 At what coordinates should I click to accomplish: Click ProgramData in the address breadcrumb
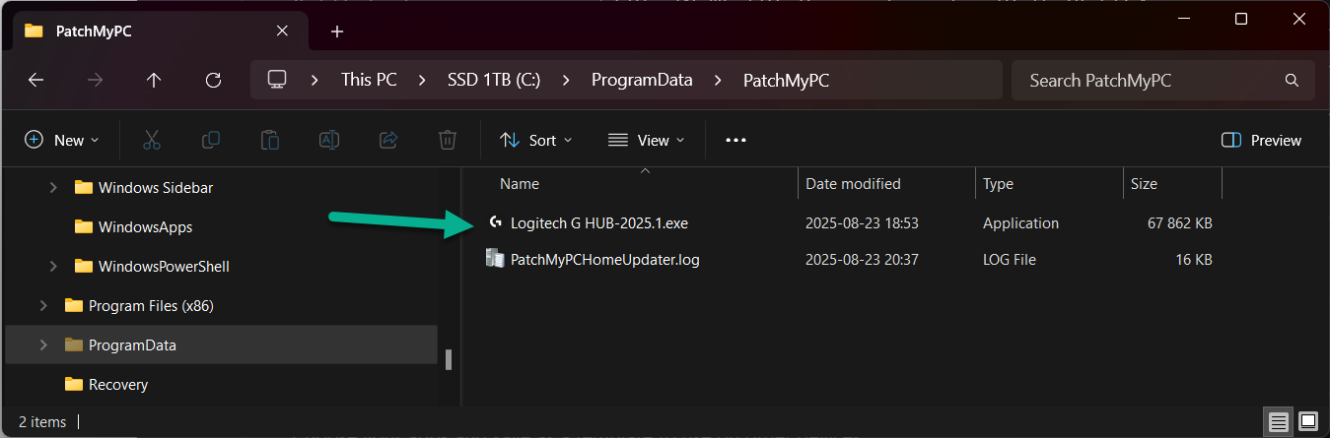point(642,81)
